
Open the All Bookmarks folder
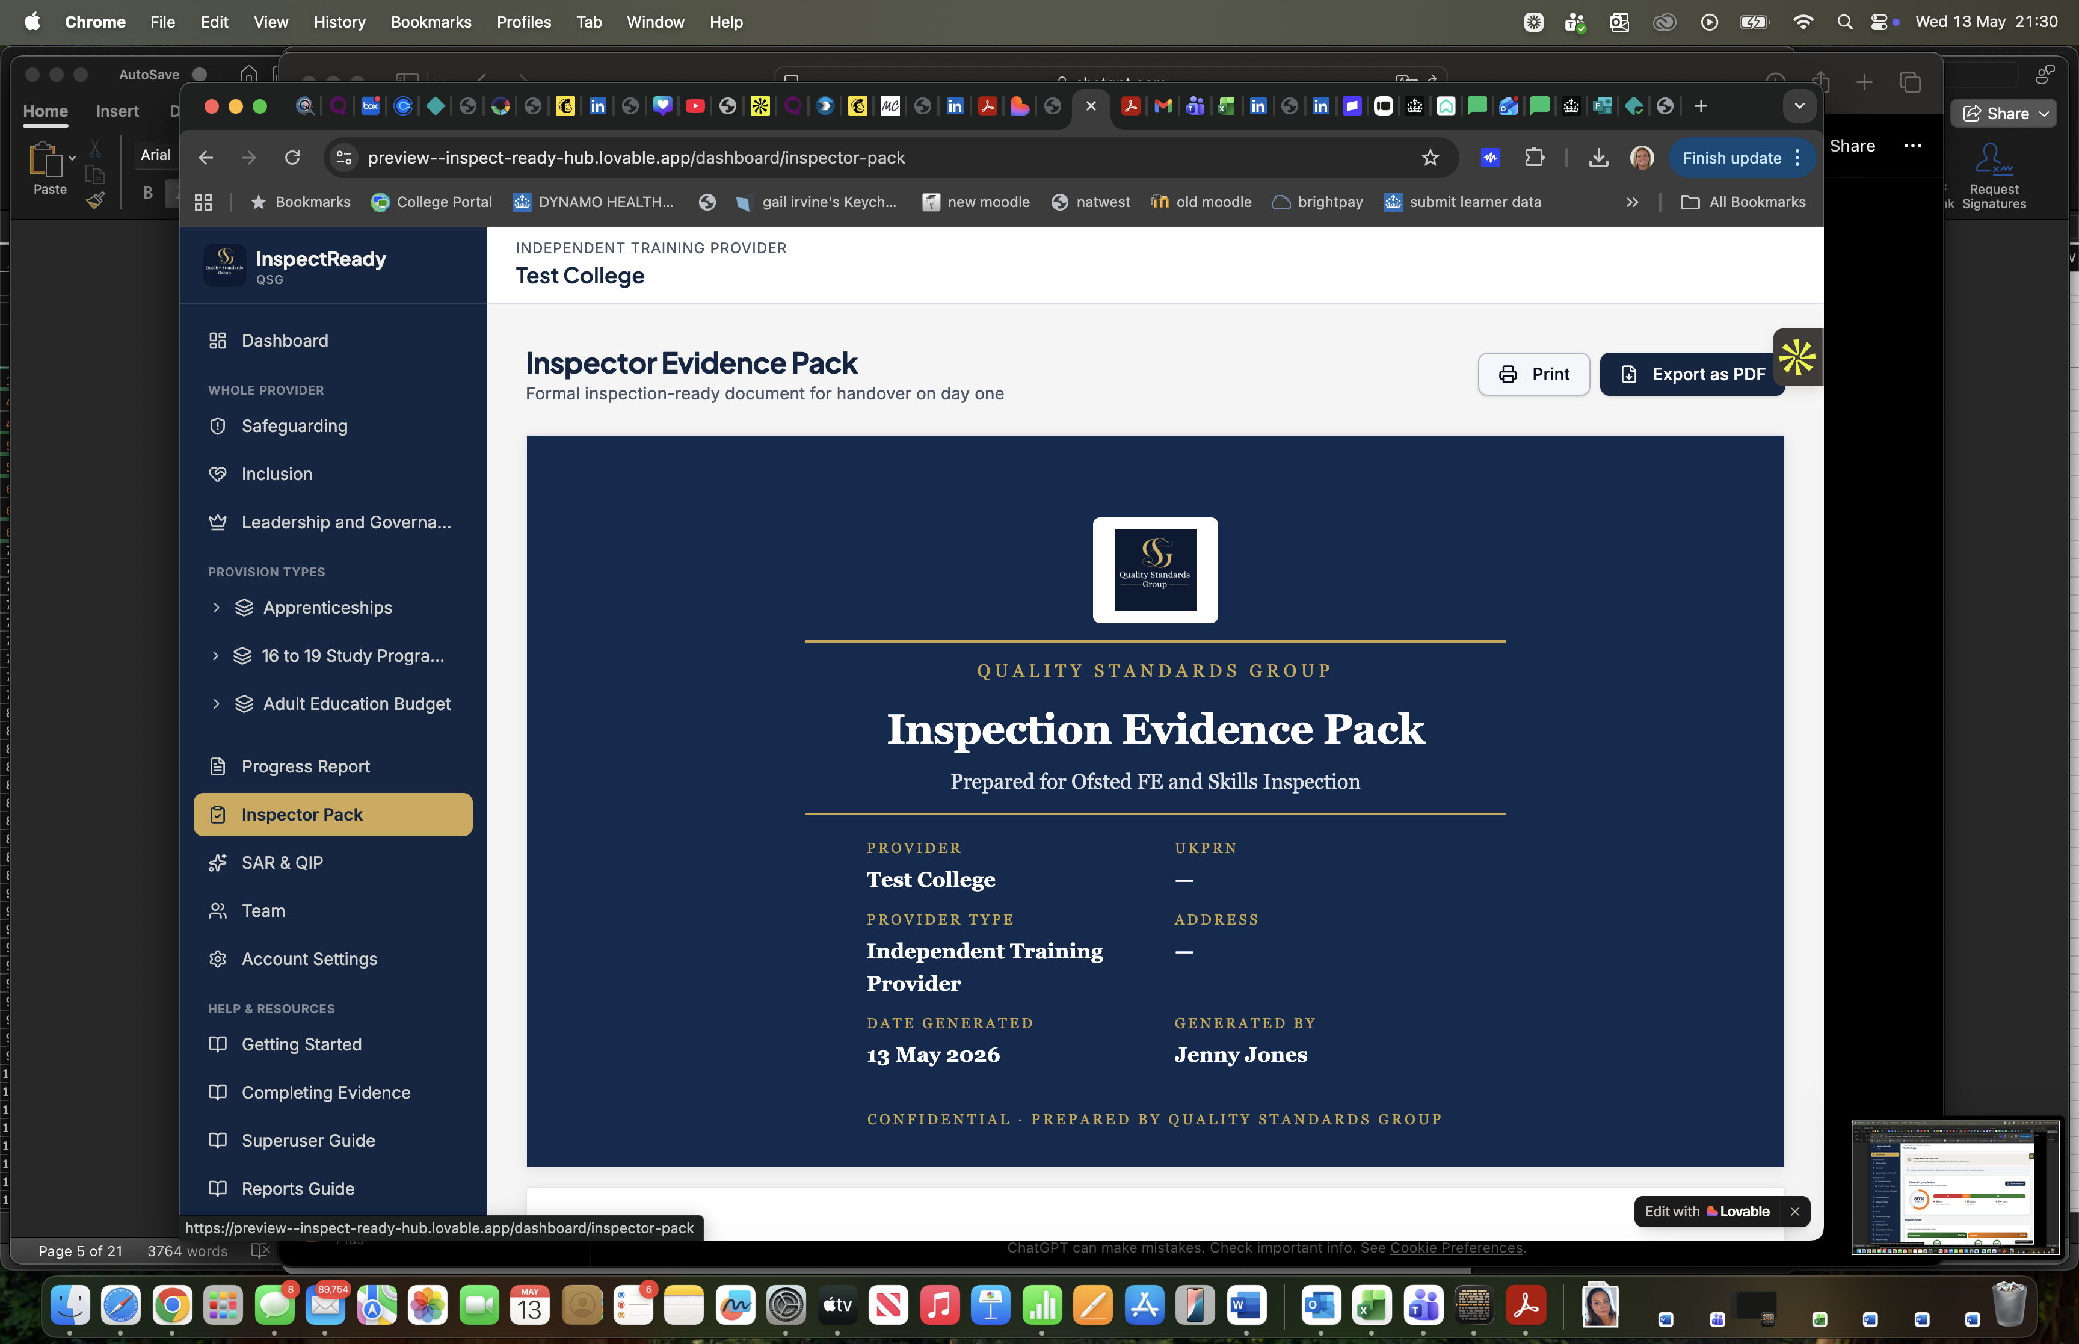pyautogui.click(x=1743, y=202)
